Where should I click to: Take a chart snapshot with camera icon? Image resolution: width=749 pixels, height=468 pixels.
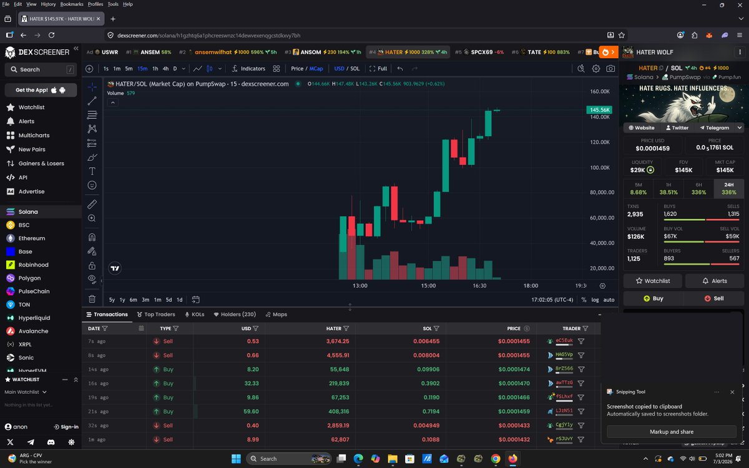tap(610, 69)
